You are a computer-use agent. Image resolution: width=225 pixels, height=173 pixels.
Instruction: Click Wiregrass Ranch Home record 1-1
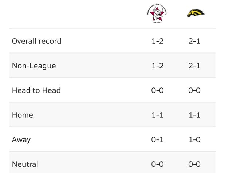[x=157, y=115]
